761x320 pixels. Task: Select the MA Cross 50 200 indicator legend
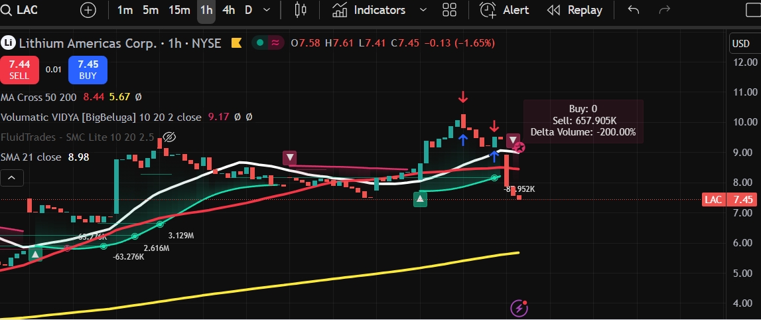click(39, 97)
